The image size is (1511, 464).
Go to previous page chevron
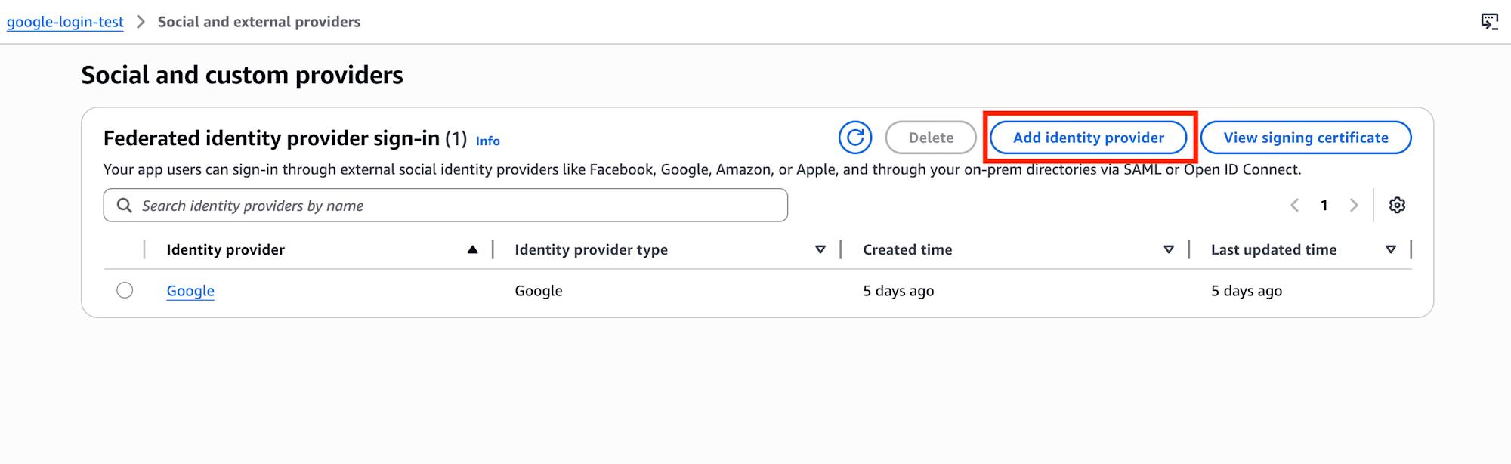[1295, 205]
